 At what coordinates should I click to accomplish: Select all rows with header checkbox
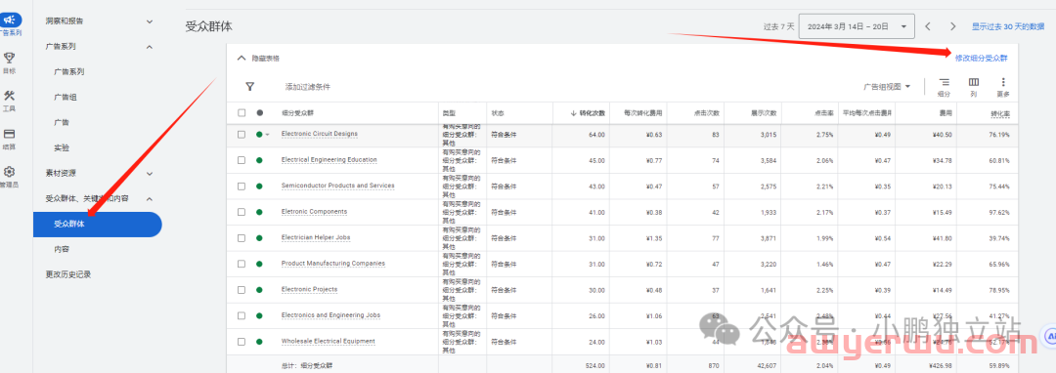[x=242, y=113]
